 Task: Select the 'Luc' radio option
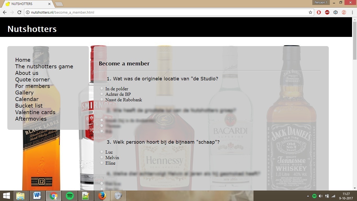point(102,152)
